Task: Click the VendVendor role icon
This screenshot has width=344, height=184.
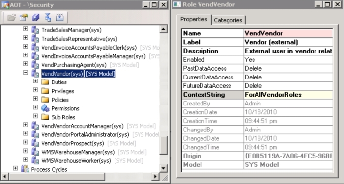Action: click(x=35, y=74)
